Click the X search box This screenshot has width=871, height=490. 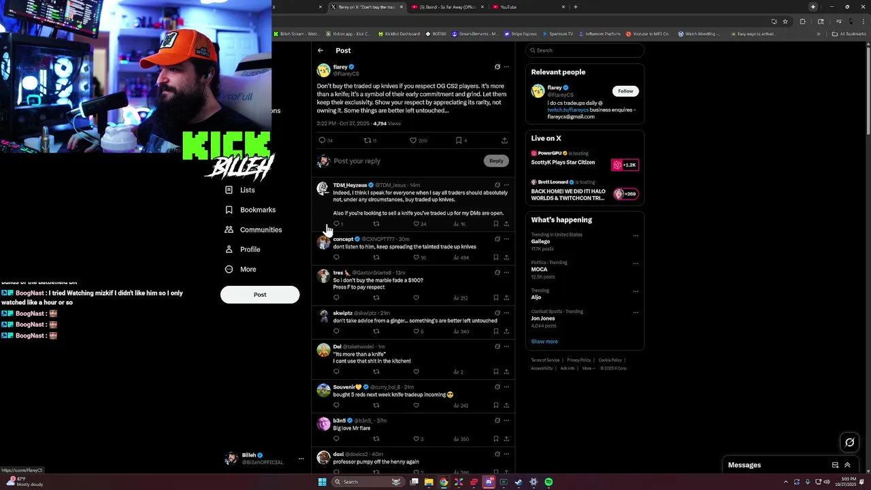click(x=585, y=50)
